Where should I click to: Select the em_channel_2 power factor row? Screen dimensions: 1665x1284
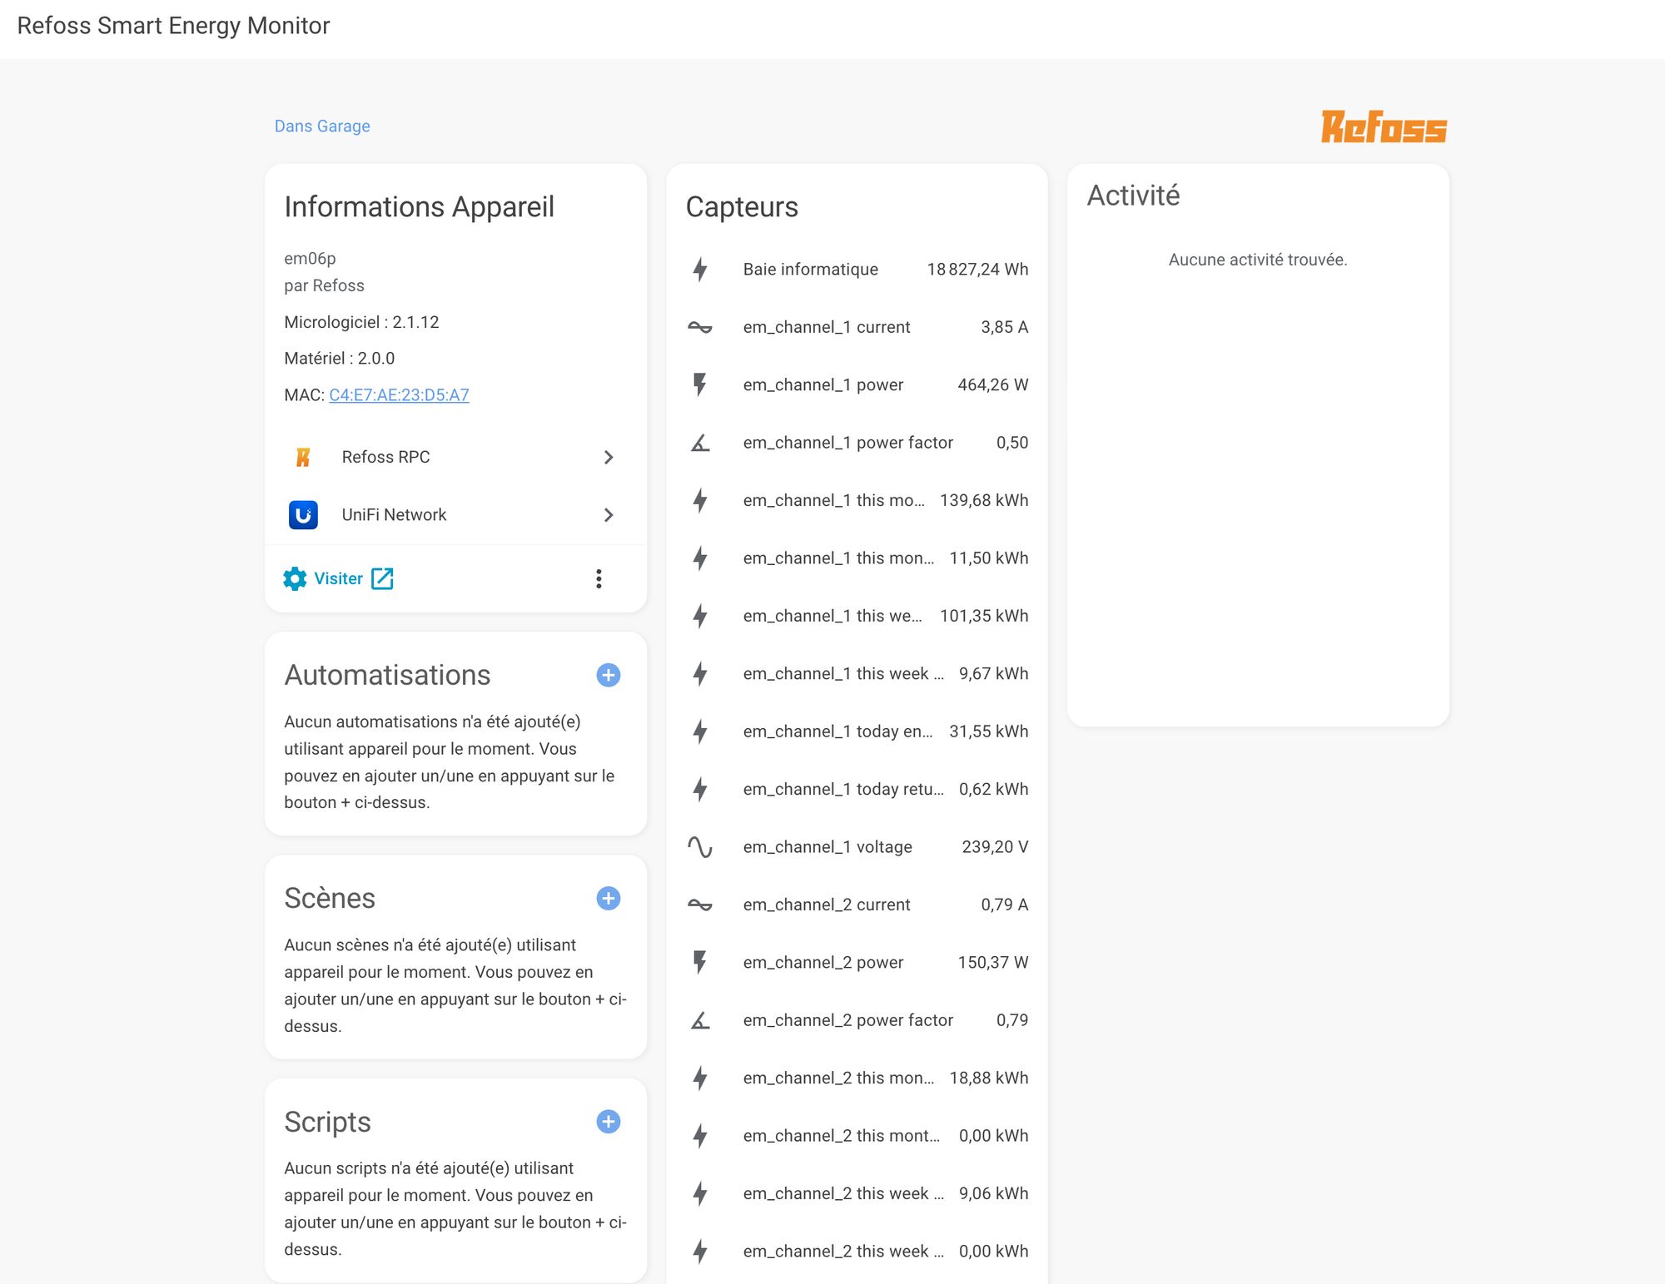tap(857, 1020)
